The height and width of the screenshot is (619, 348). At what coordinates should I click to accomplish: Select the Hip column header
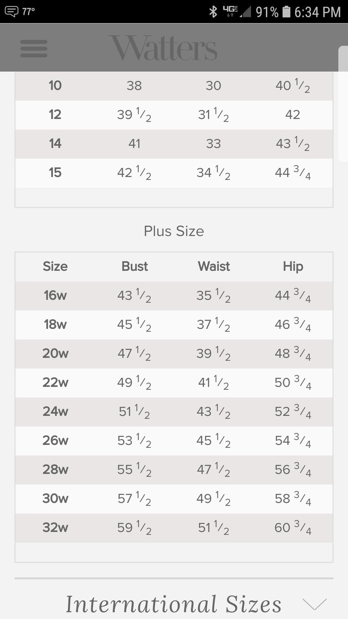coord(293,266)
